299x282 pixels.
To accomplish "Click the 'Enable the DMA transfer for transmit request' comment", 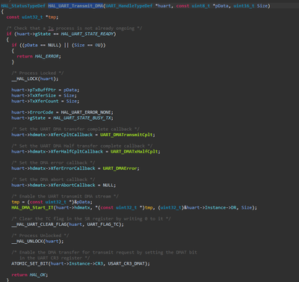I will click(104, 253).
